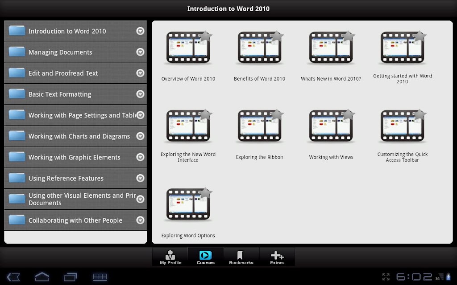The image size is (457, 285).
Task: Open the recent apps overview
Action: tap(70, 277)
